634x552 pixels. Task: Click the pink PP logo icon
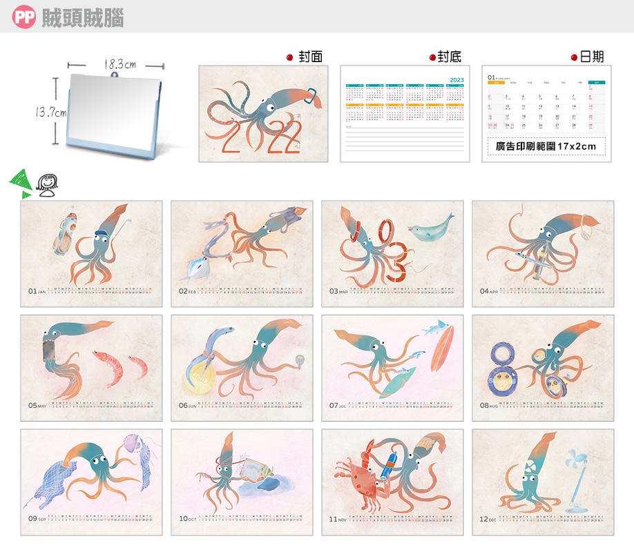(x=24, y=19)
